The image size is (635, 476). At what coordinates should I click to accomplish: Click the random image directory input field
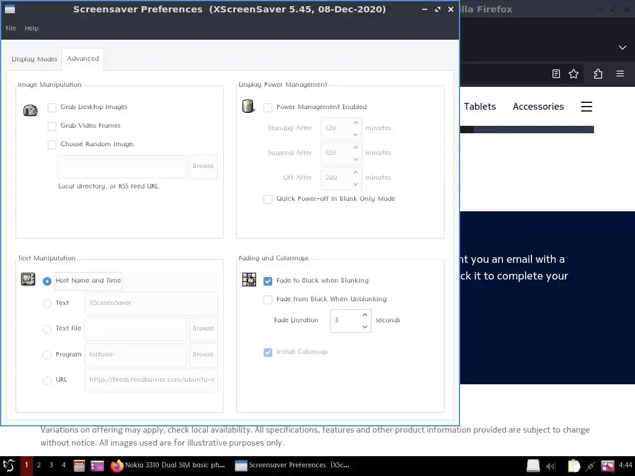coord(122,166)
